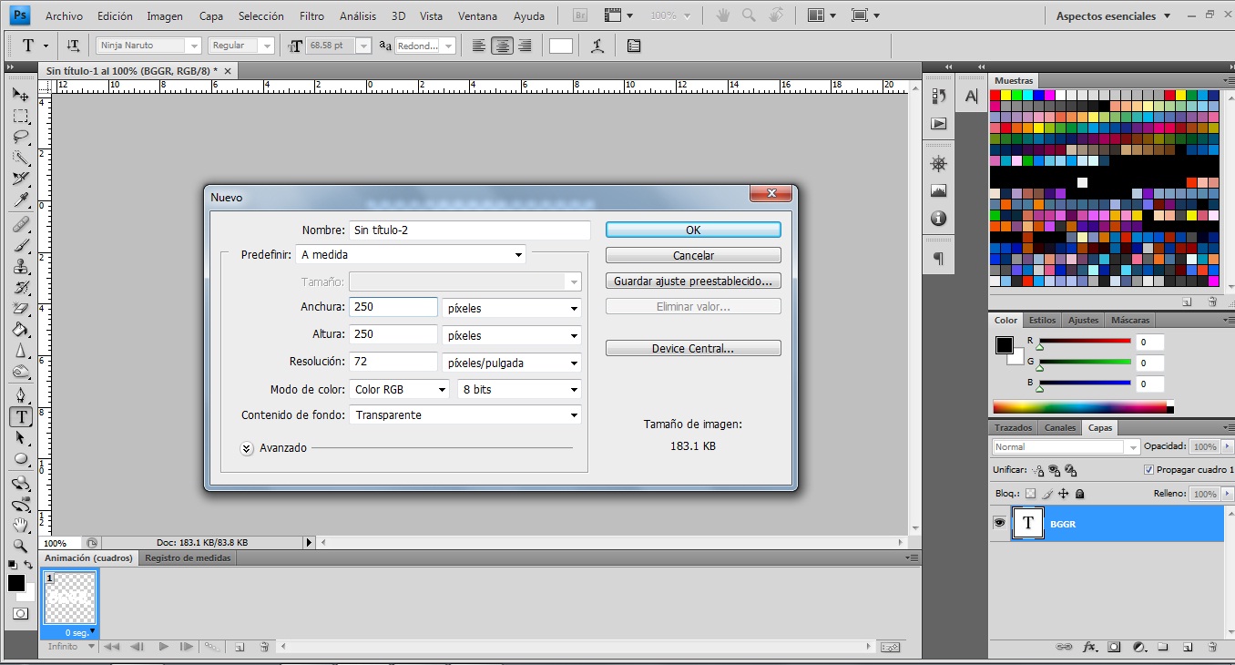Click the link layers icon in Capas panel

point(1064,647)
